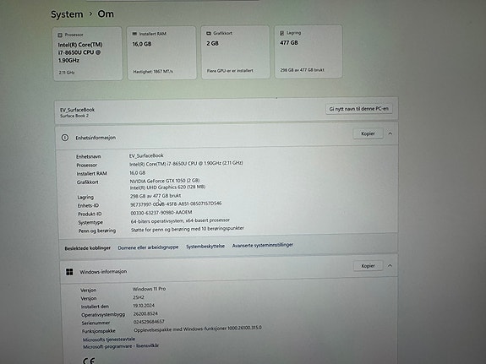Click Gi nytt navn til denne PC-en

click(x=359, y=109)
